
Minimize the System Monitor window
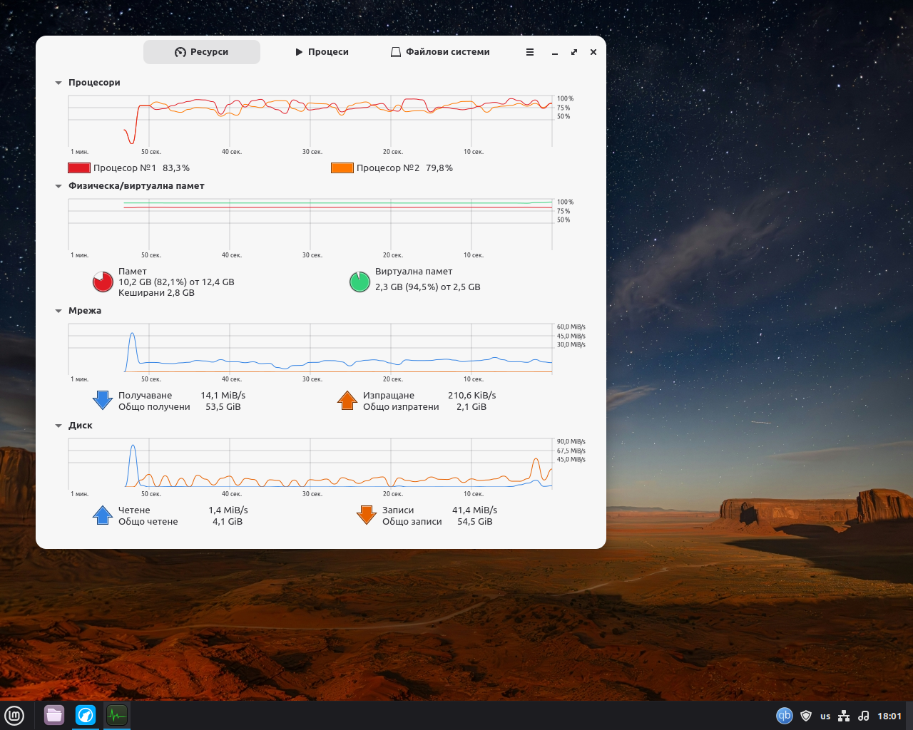pyautogui.click(x=554, y=52)
